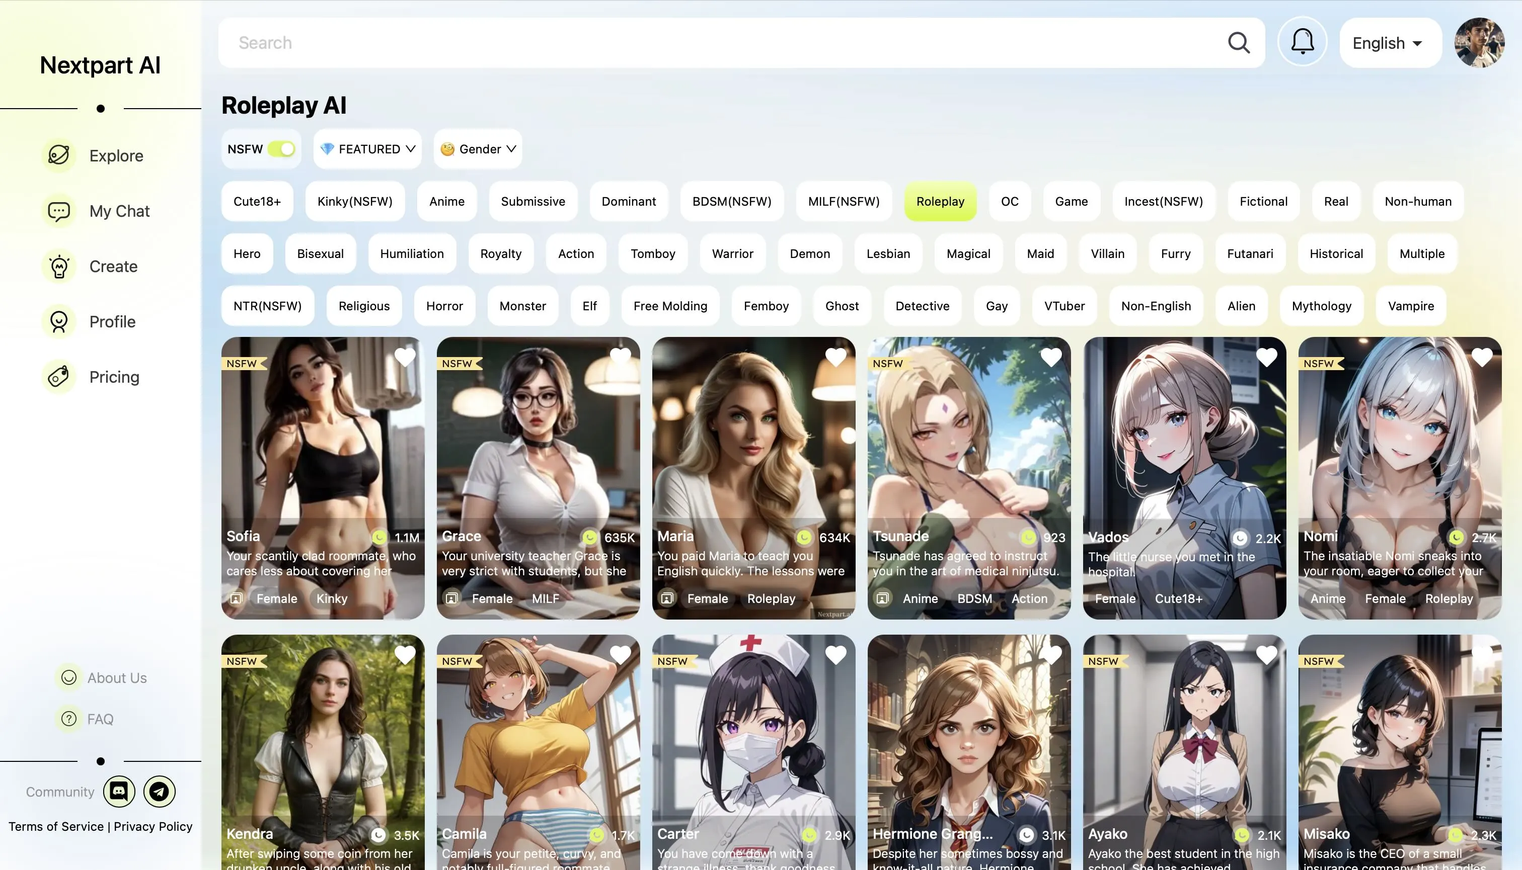
Task: Click chat count icon on Kendra card
Action: 378,835
